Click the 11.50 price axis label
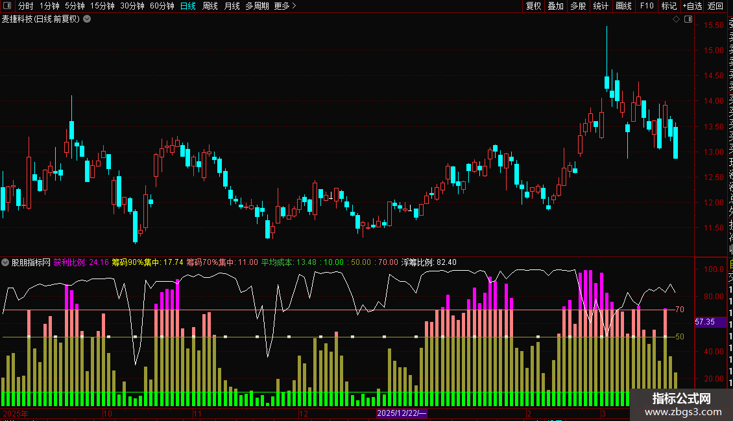 pyautogui.click(x=714, y=228)
